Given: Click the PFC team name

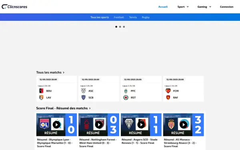Looking at the screenshot, I should pos(133,91).
